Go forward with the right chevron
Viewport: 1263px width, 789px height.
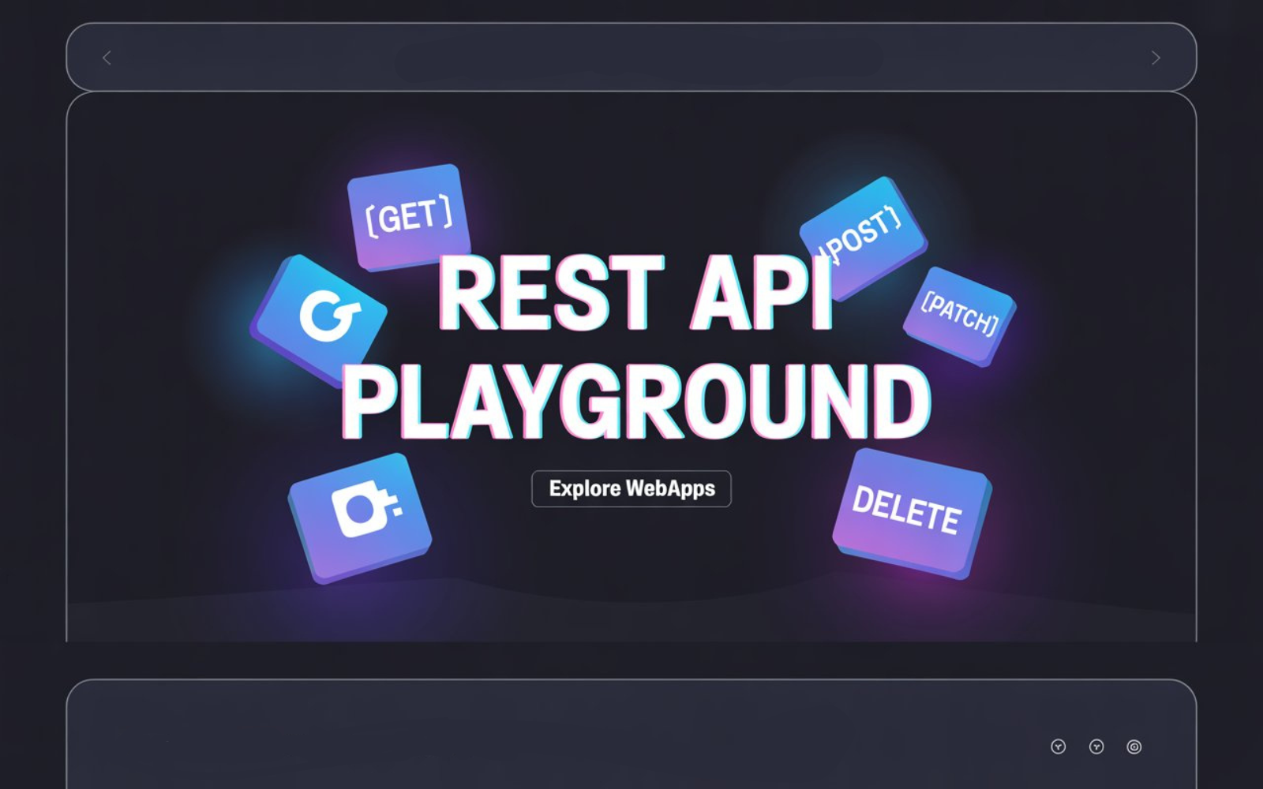coord(1156,58)
